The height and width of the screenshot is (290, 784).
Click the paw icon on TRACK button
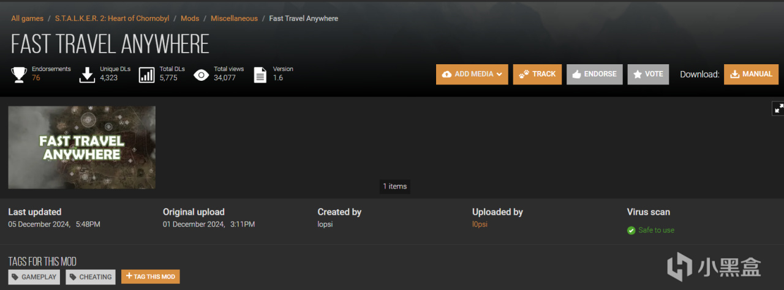point(524,74)
